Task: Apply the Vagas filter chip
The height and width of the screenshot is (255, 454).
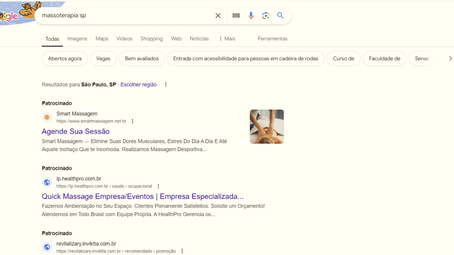Action: (x=103, y=59)
